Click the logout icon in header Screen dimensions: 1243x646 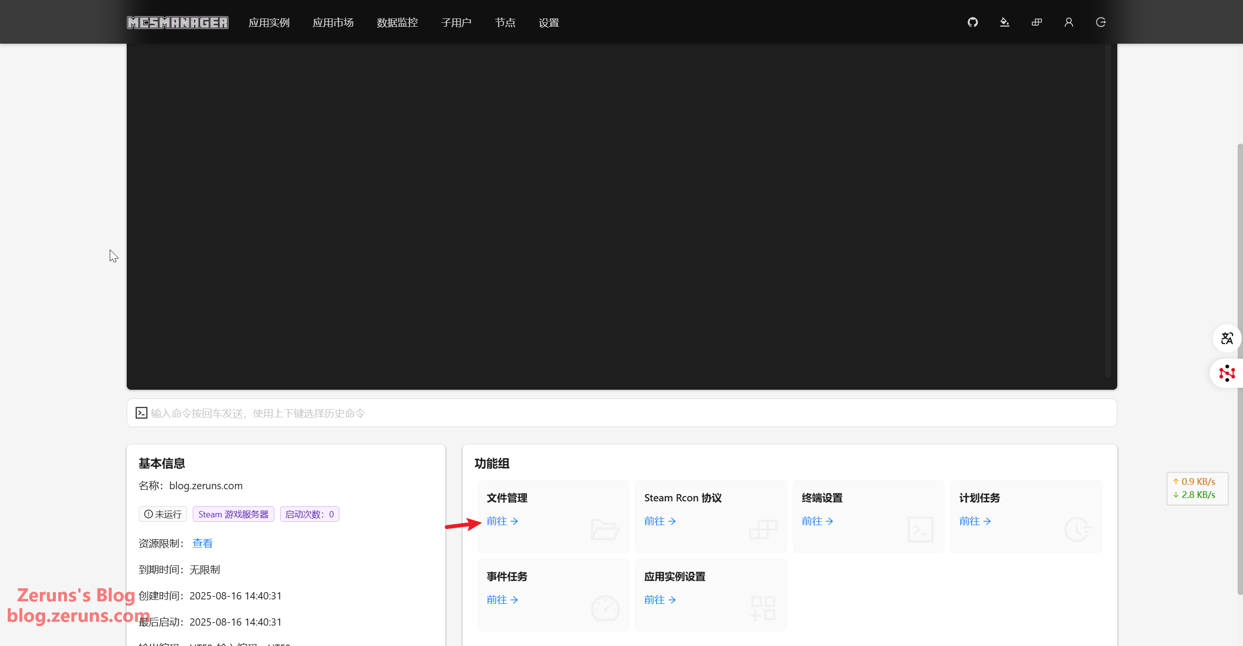(1101, 22)
